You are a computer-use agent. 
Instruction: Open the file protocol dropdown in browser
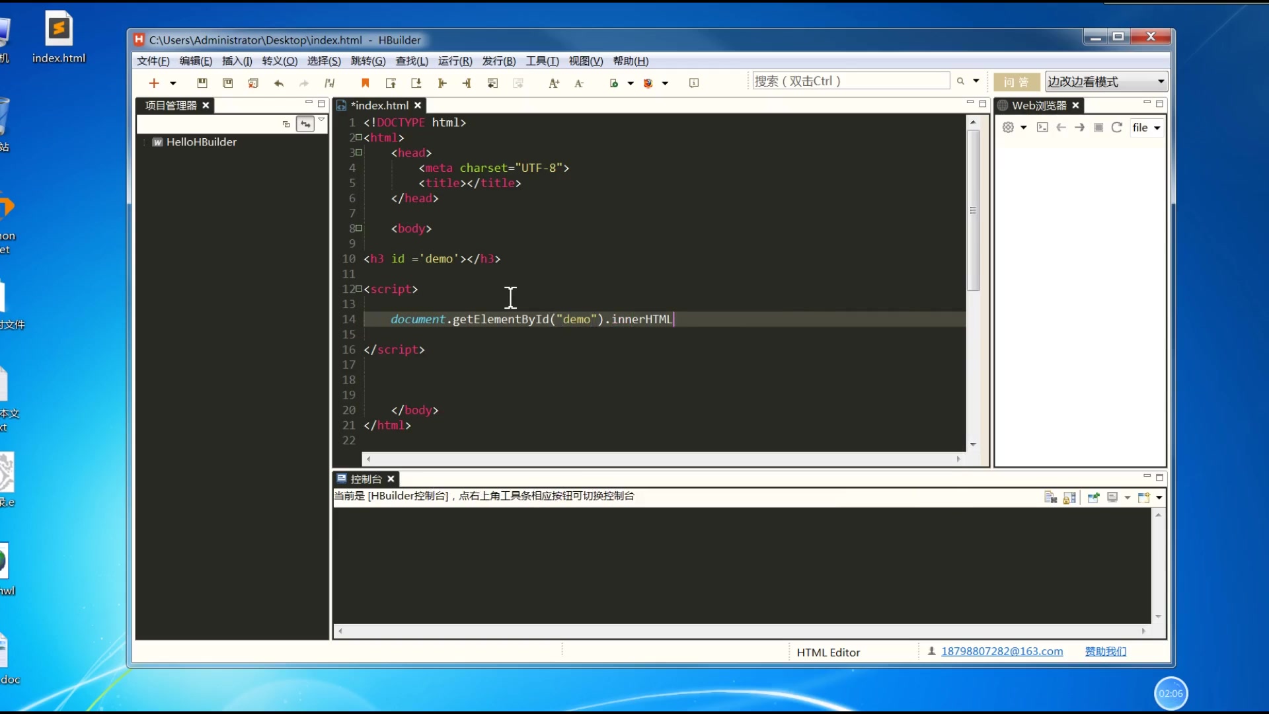tap(1157, 128)
